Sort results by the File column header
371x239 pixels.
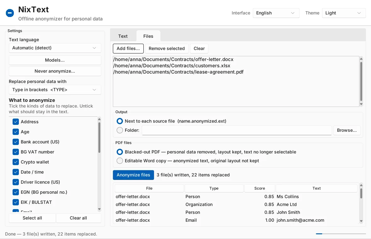coord(149,188)
